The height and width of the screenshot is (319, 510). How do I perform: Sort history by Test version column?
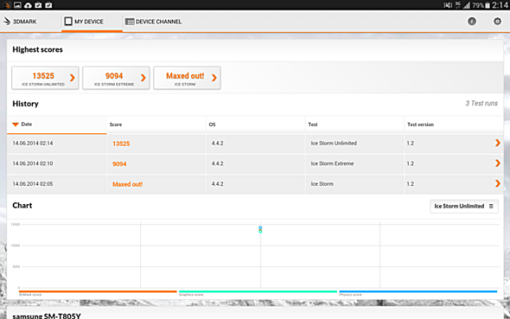click(x=453, y=124)
